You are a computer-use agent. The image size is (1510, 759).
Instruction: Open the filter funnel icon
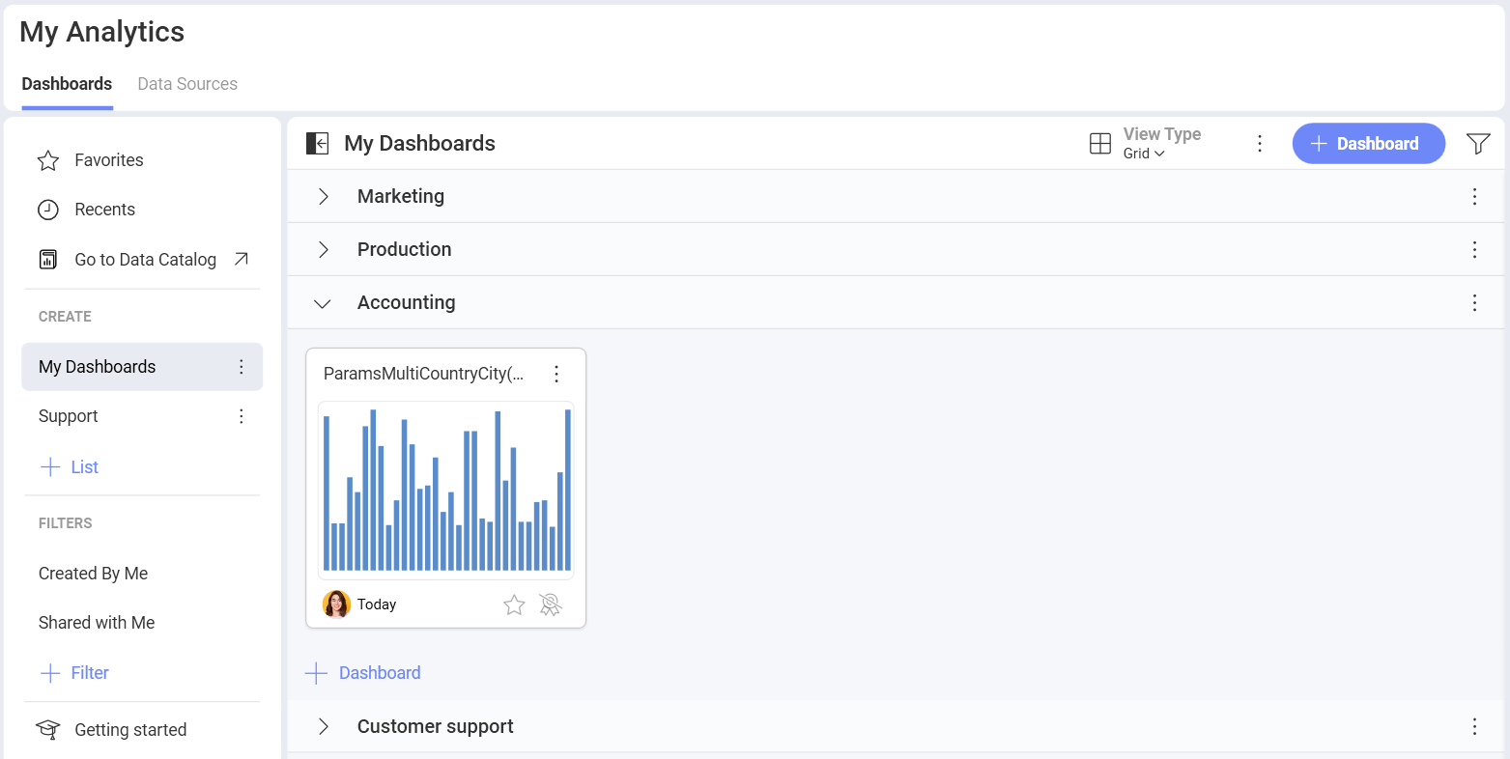[1478, 144]
